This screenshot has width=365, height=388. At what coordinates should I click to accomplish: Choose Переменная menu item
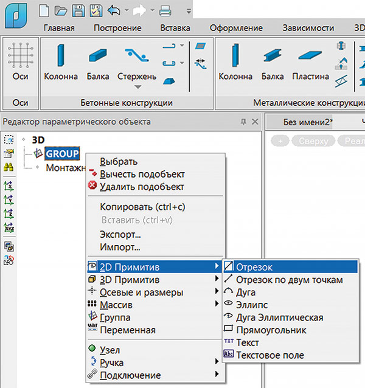pos(154,330)
